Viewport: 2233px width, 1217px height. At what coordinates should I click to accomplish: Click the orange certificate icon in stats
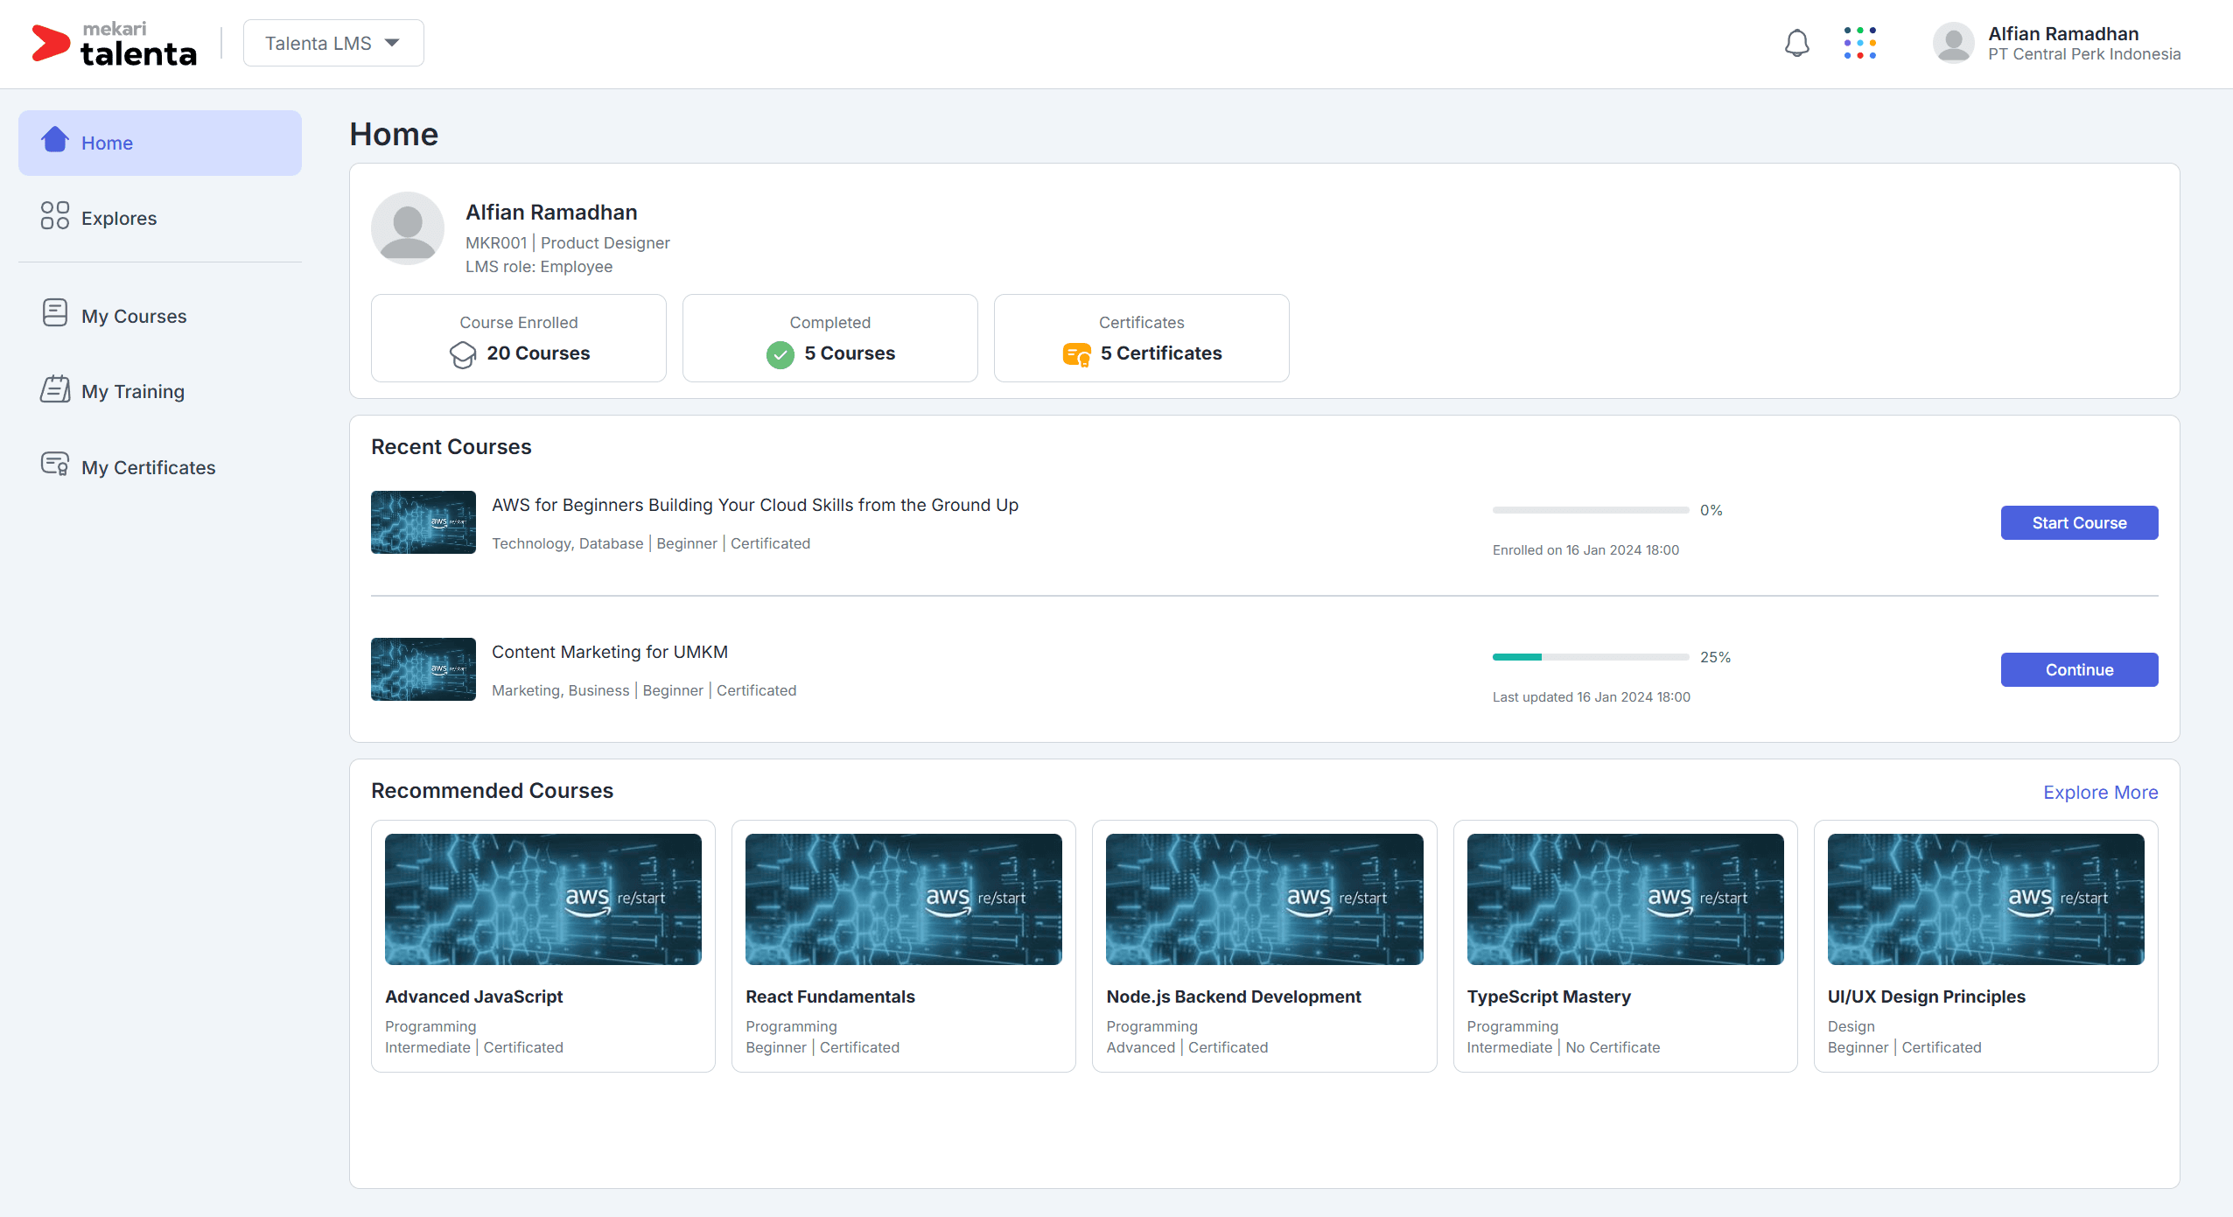(1076, 354)
